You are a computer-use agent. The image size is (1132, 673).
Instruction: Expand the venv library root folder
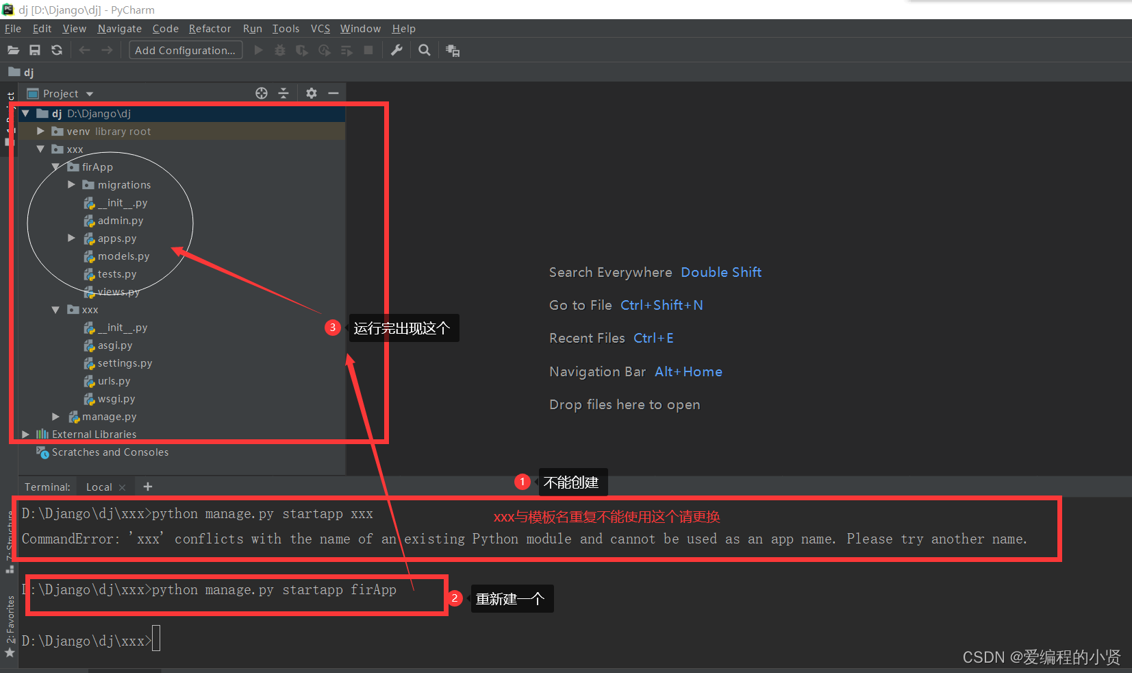[x=40, y=131]
